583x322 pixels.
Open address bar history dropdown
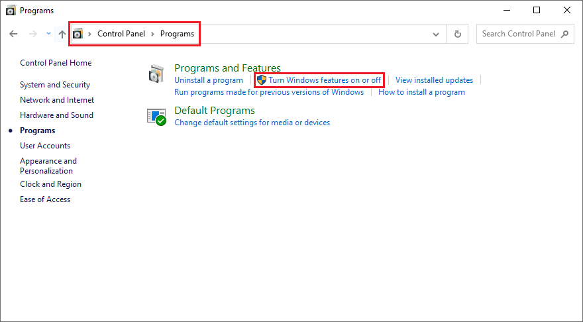click(436, 34)
